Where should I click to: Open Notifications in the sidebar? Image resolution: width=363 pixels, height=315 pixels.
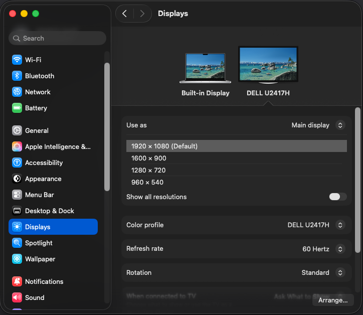pos(44,281)
